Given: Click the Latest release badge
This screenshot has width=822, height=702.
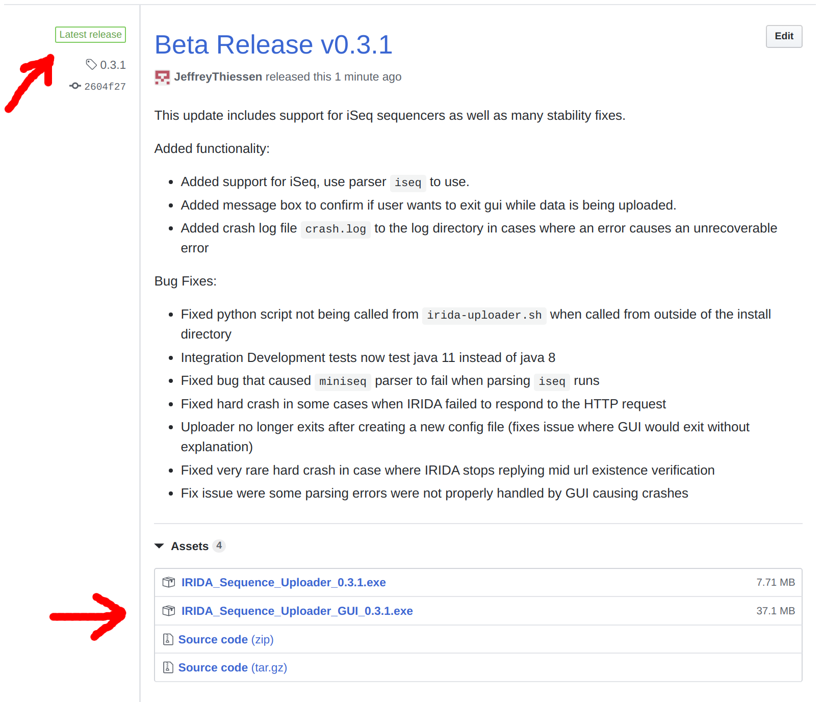Looking at the screenshot, I should pos(90,35).
